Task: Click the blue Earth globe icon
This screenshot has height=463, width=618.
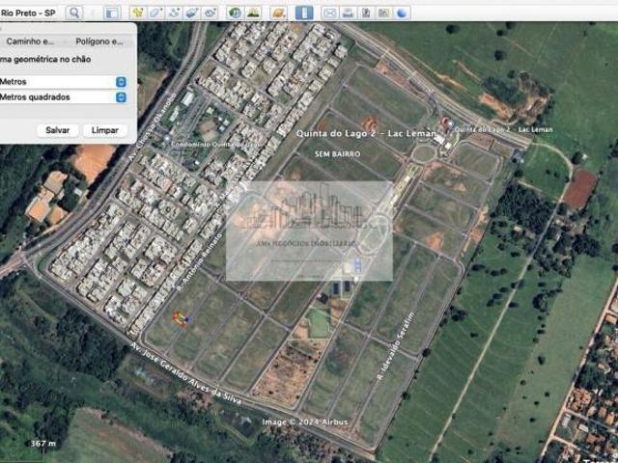Action: 402,13
